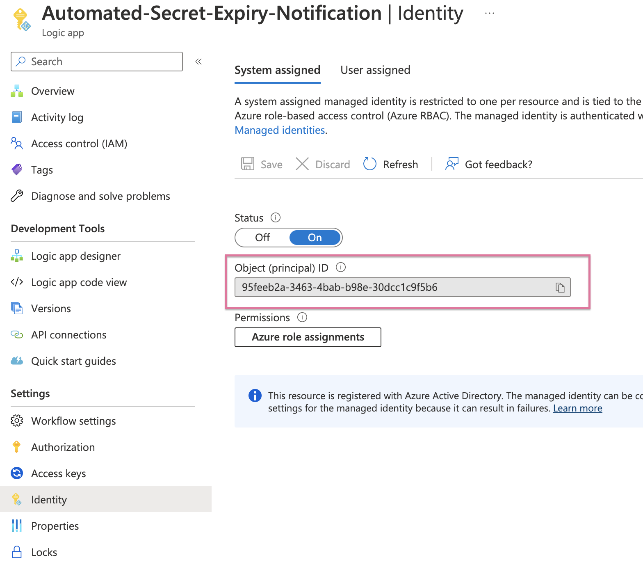643x567 pixels.
Task: Open the Versions page
Action: 51,309
